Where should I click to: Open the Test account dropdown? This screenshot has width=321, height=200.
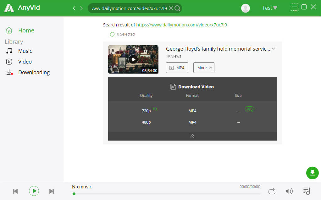270,8
